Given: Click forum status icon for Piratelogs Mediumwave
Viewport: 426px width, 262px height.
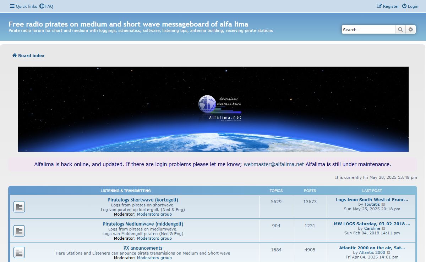Looking at the screenshot, I should point(19,231).
